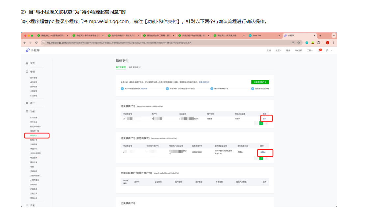Open 文档 in the top navigation
376x214 pixels.
click(269, 50)
